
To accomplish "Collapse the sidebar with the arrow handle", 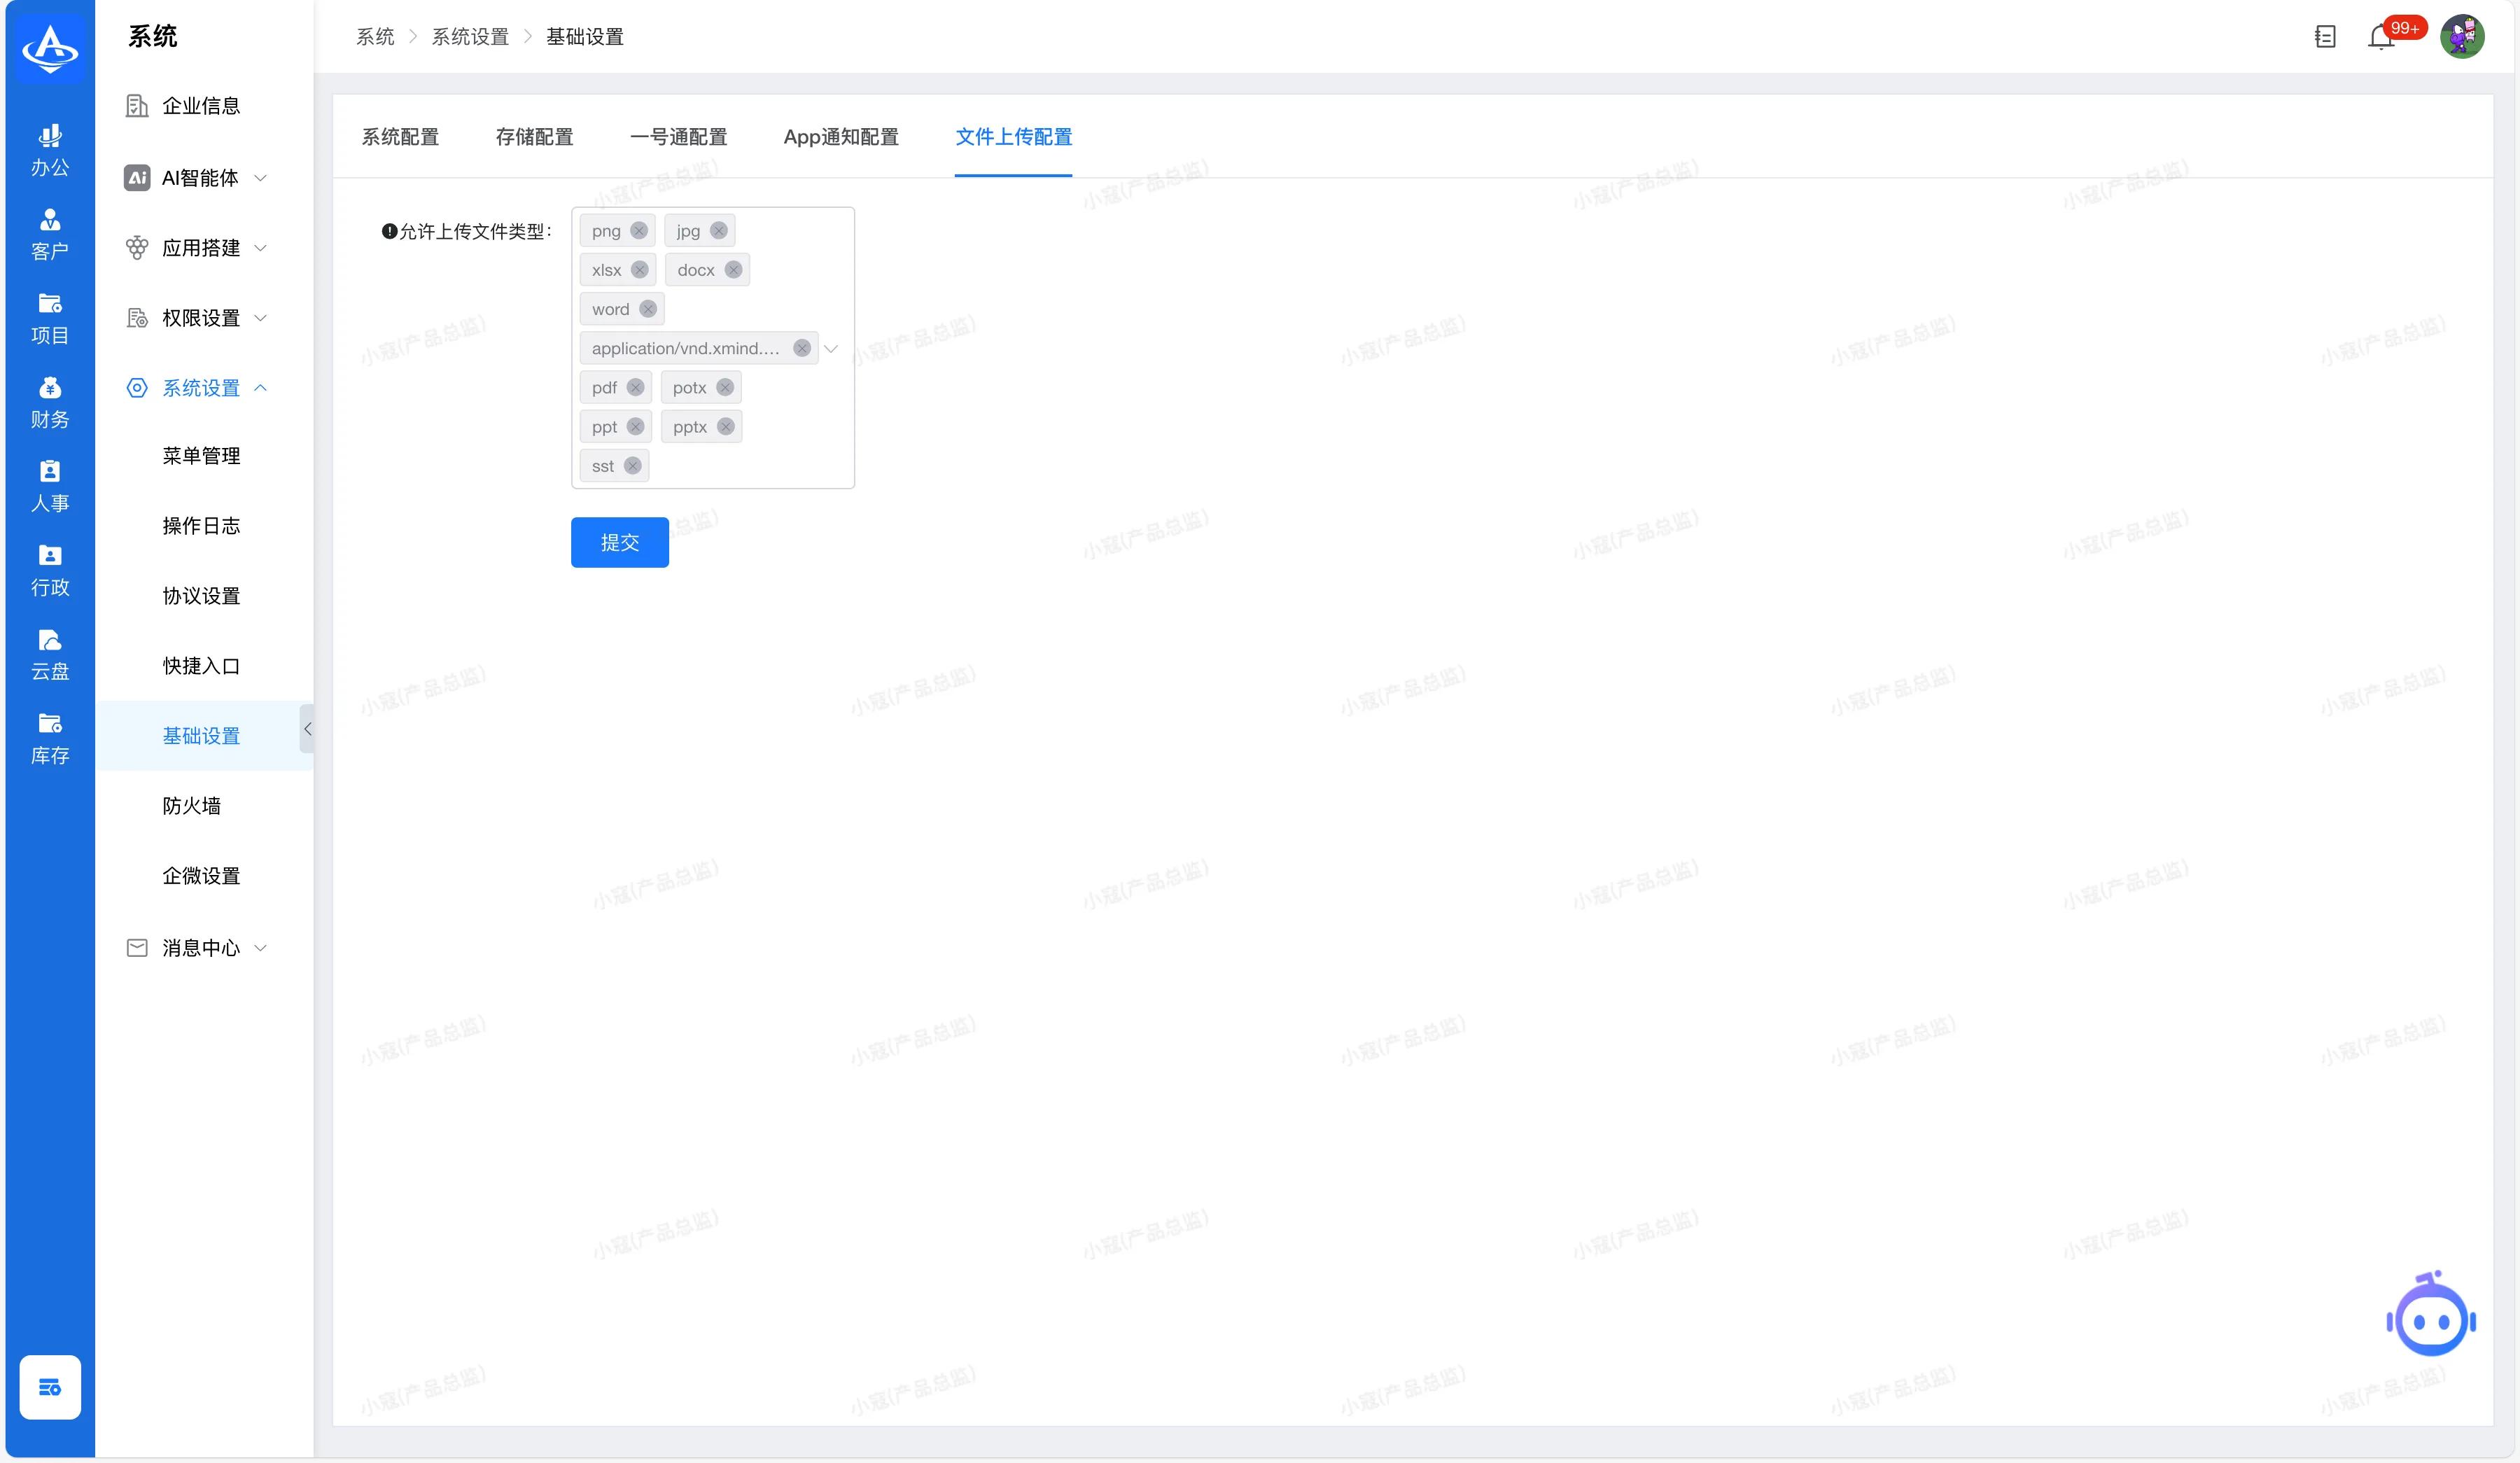I will pyautogui.click(x=307, y=729).
